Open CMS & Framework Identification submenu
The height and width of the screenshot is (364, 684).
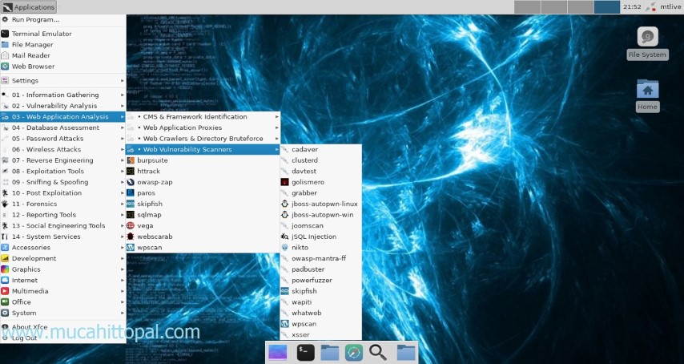click(203, 116)
